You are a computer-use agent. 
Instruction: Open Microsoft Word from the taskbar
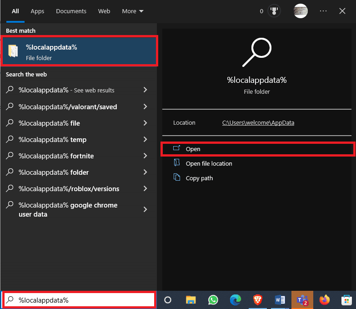click(280, 300)
